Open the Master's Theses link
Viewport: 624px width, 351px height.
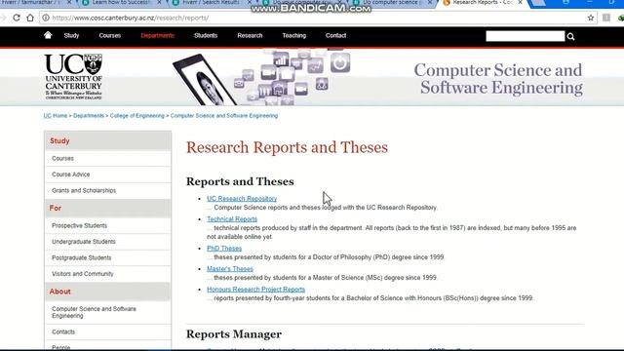(230, 269)
